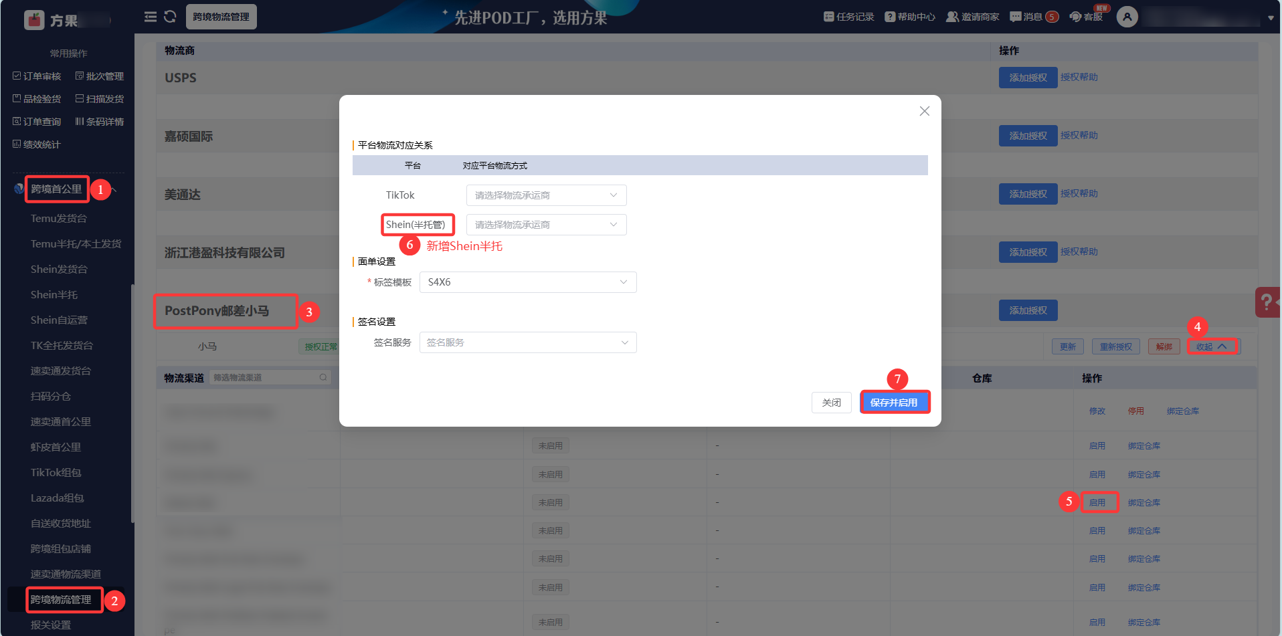Open Shein自运营 menu item
The height and width of the screenshot is (636, 1282).
pyautogui.click(x=59, y=320)
